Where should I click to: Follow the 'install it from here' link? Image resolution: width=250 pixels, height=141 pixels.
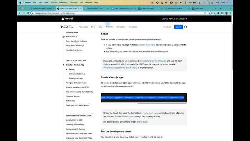[x=146, y=45]
